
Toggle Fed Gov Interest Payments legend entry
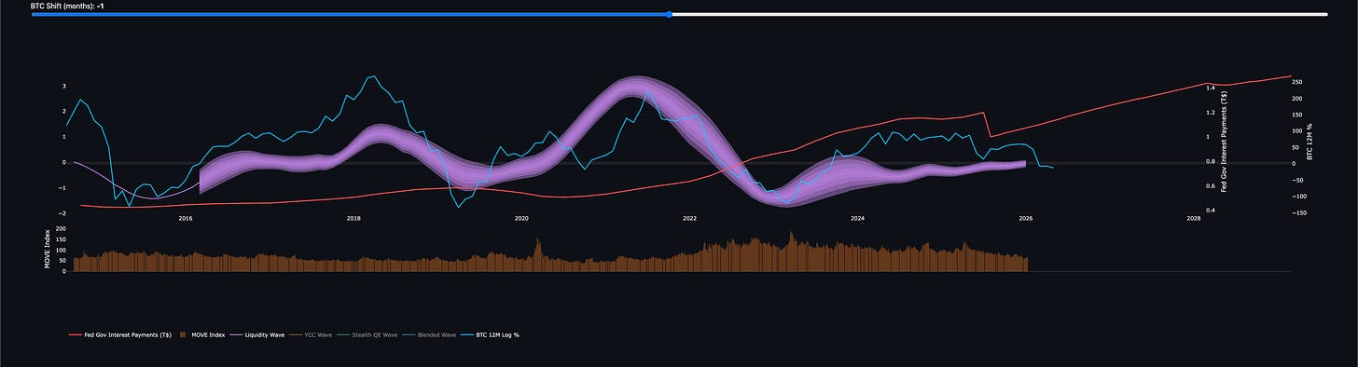[x=119, y=334]
